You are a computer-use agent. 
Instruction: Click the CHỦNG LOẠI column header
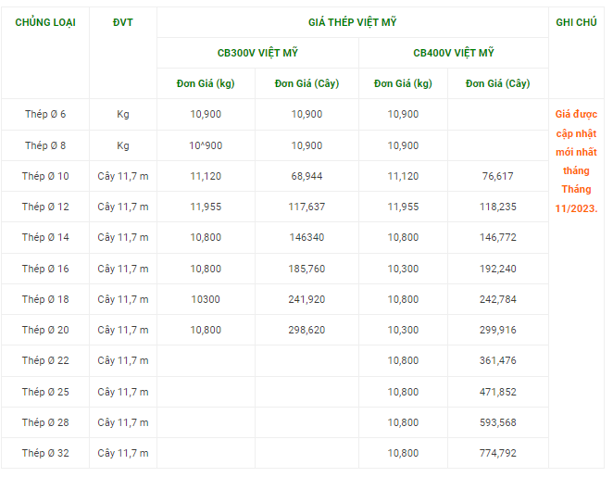point(44,22)
